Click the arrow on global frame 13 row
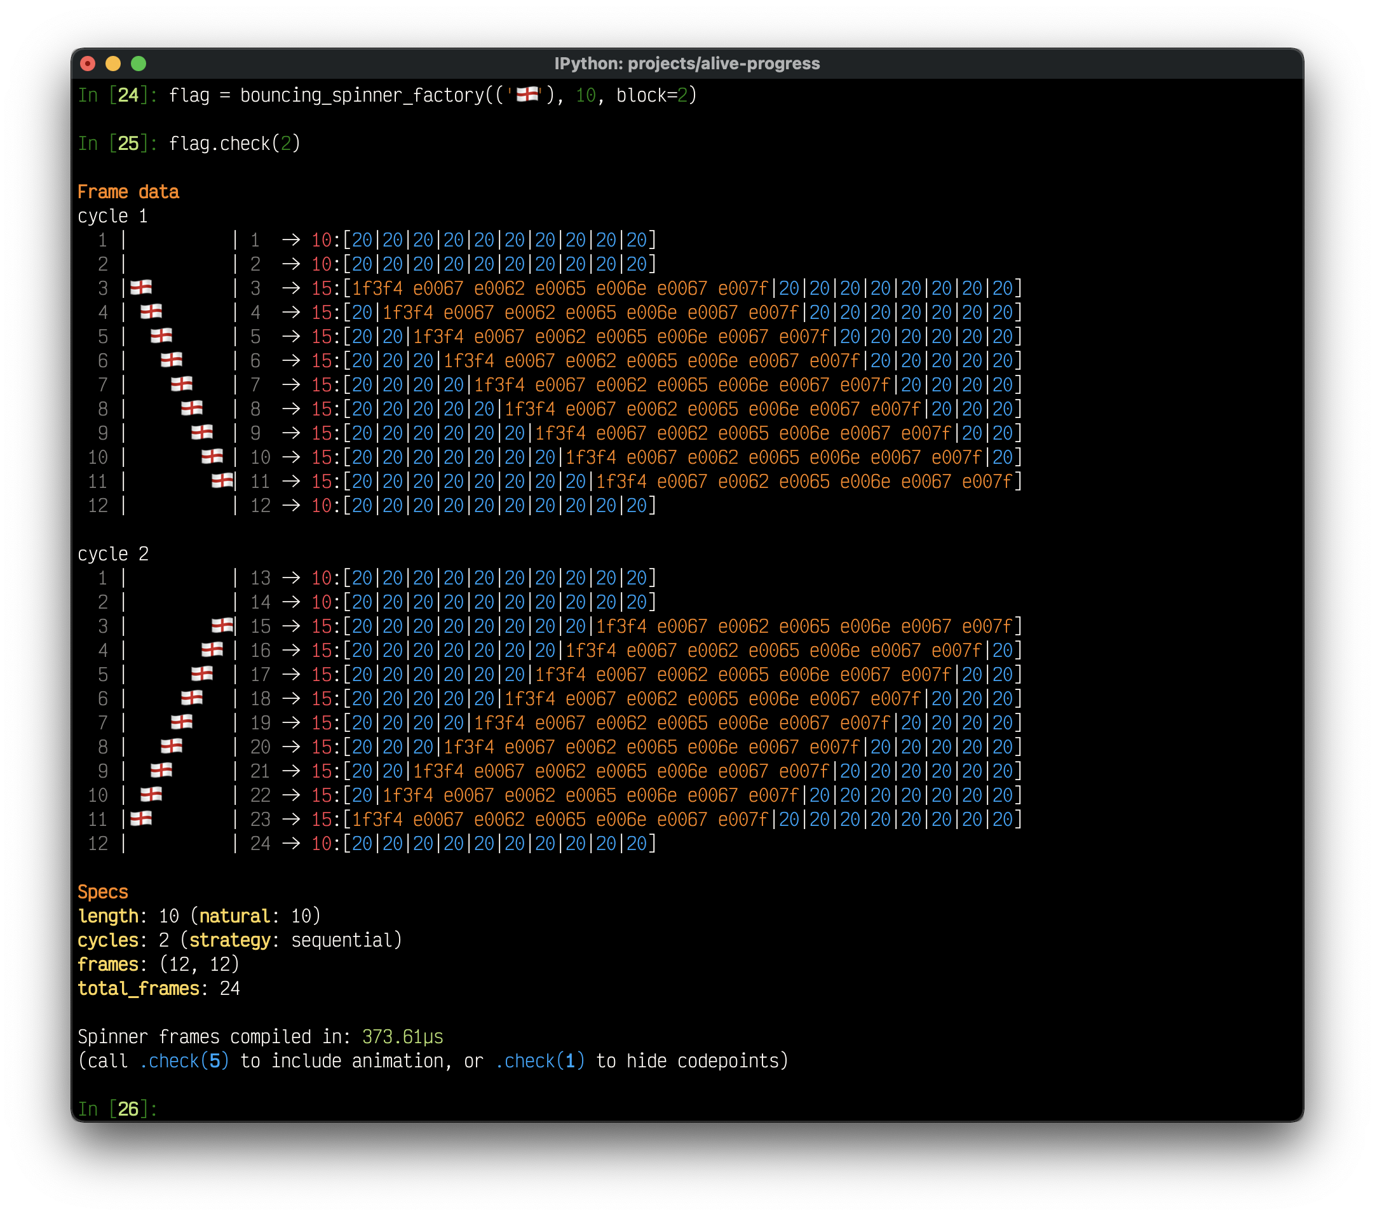The width and height of the screenshot is (1375, 1216). 290,578
